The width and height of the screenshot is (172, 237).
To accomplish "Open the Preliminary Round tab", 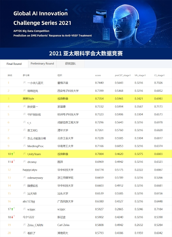I will 42,64.
